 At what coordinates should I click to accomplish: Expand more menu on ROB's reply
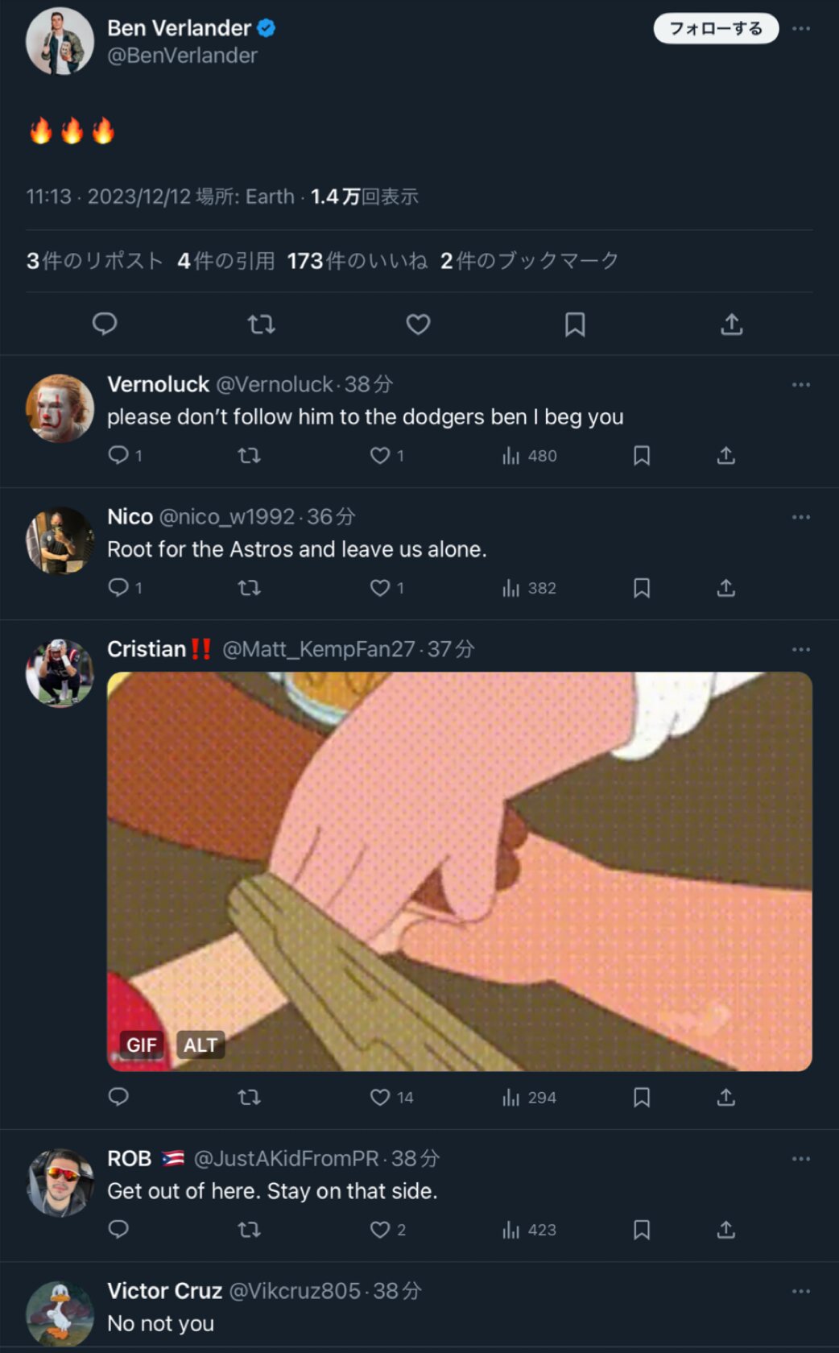point(801,1159)
